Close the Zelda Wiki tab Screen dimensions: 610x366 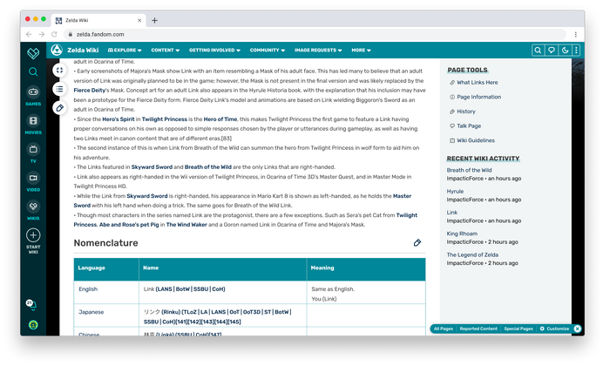(139, 20)
